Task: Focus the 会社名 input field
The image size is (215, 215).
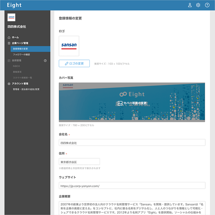Action: click(132, 142)
